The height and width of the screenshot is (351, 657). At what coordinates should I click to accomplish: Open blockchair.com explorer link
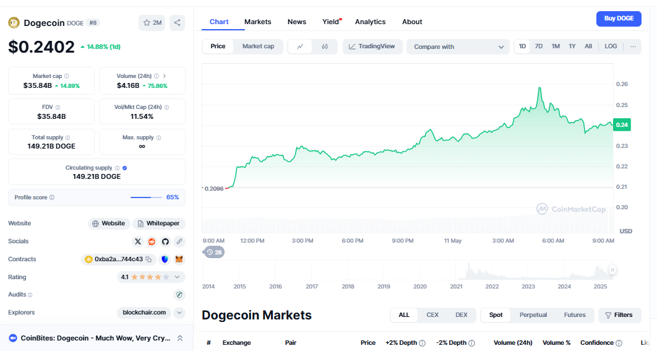[144, 313]
